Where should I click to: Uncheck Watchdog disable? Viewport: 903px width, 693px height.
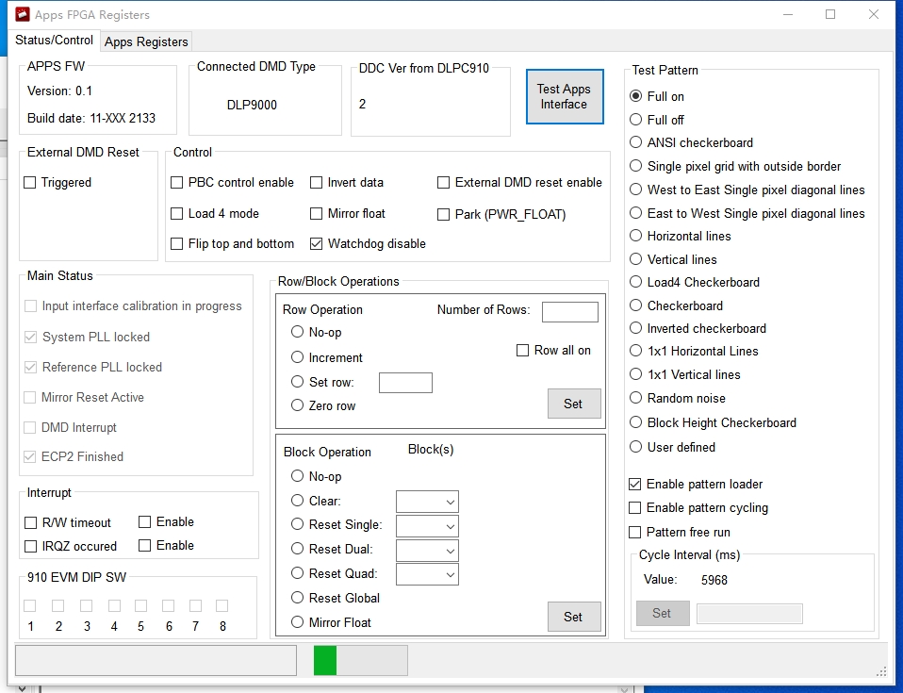point(316,243)
